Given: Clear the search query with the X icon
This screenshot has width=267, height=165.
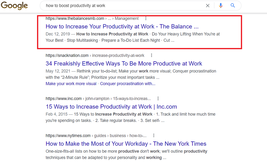Looking at the screenshot, I should tap(207, 5).
